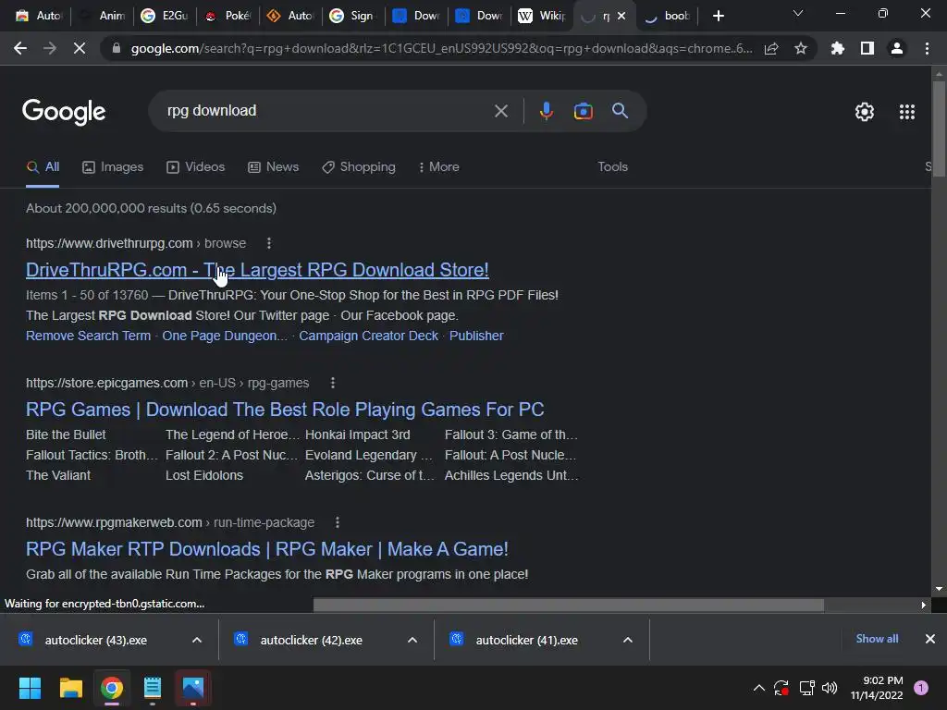Switch to the E2Gu browser tab
947x710 pixels.
(165, 16)
